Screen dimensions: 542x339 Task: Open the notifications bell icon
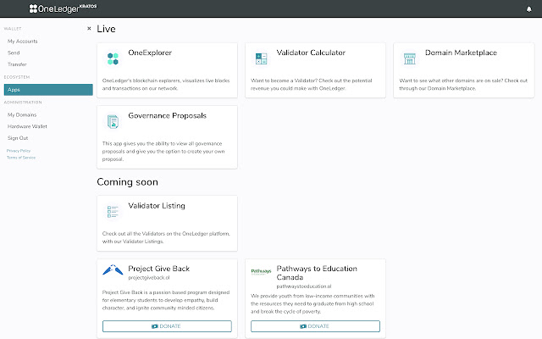click(x=528, y=9)
